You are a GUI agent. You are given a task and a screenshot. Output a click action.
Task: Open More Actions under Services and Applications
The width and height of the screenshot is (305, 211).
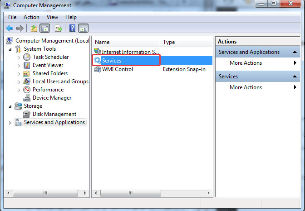tap(258, 63)
